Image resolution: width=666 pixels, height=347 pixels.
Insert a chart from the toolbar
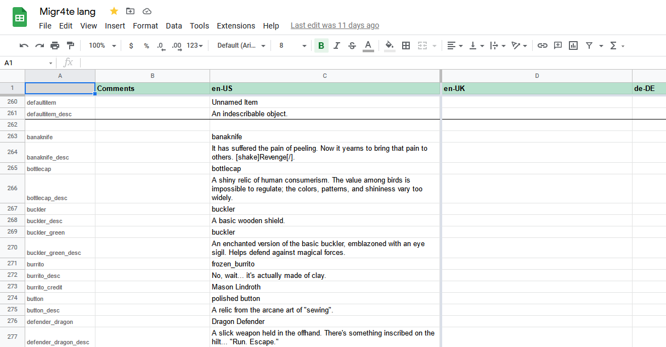(x=573, y=45)
